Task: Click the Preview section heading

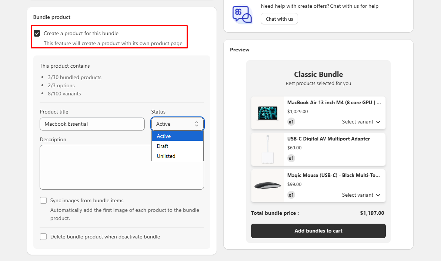Action: (x=240, y=50)
